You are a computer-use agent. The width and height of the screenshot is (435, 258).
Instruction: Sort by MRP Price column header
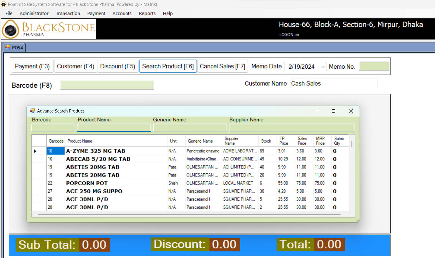click(322, 141)
